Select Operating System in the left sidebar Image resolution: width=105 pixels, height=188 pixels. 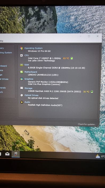(6, 53)
